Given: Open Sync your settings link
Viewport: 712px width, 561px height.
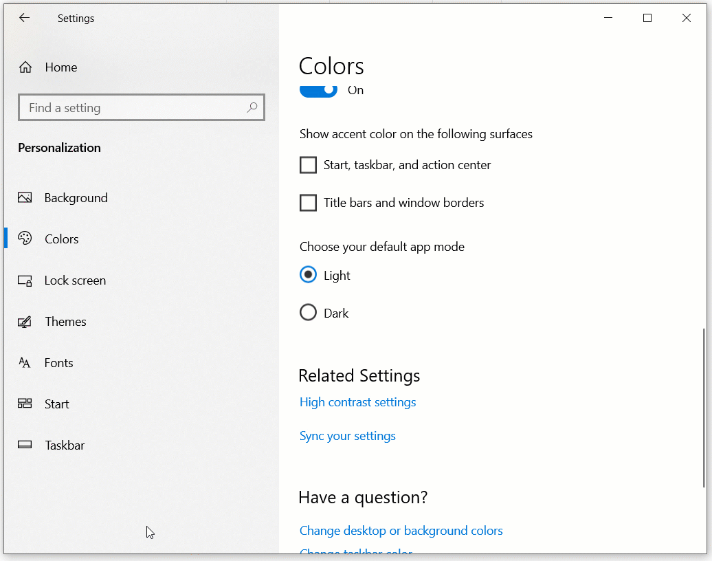Looking at the screenshot, I should pos(347,436).
